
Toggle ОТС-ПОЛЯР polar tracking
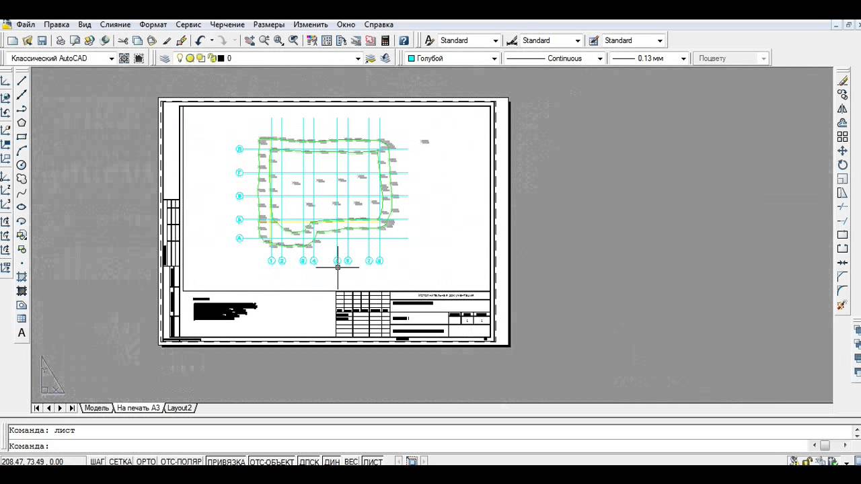click(181, 462)
